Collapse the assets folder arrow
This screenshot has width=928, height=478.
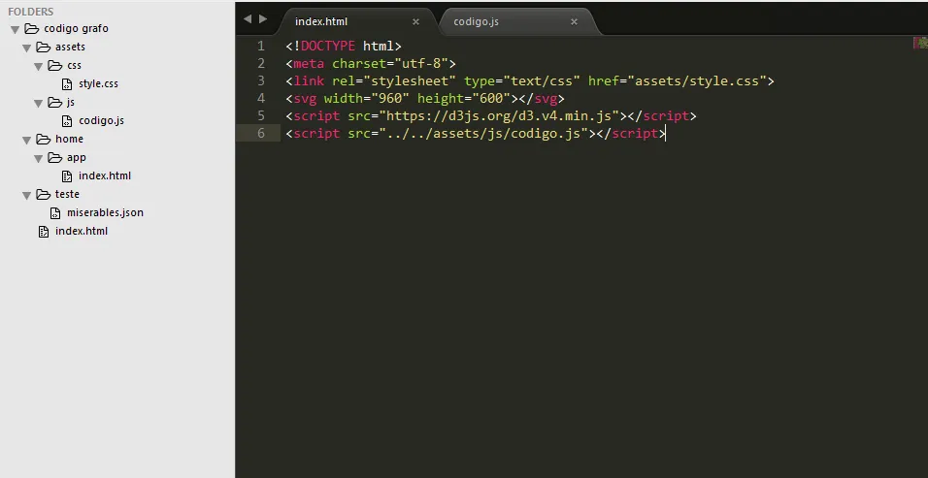click(x=27, y=48)
